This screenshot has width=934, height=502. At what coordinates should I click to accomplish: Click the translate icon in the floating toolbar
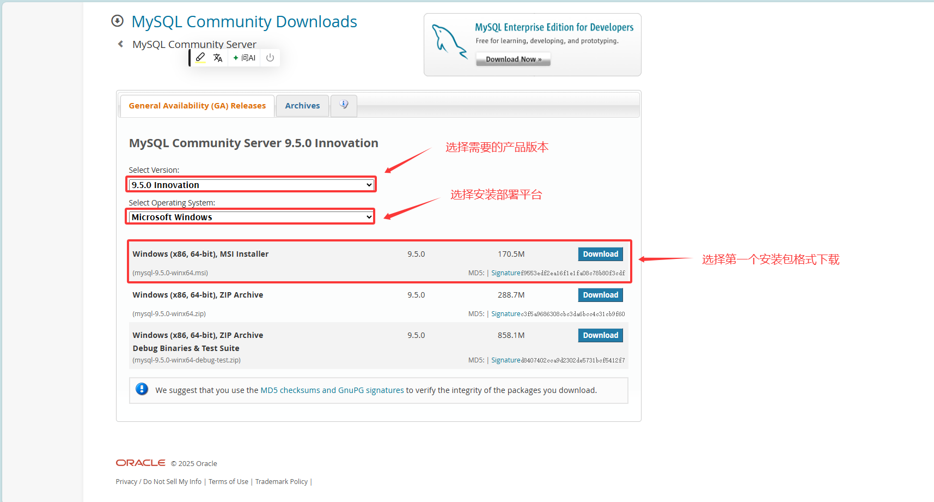tap(218, 58)
